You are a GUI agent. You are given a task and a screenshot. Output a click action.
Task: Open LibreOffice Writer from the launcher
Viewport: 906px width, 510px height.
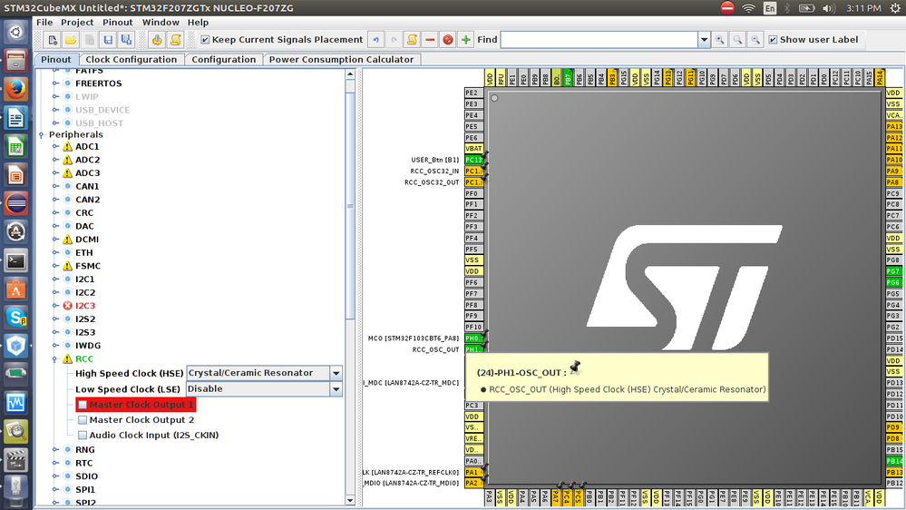pos(15,118)
